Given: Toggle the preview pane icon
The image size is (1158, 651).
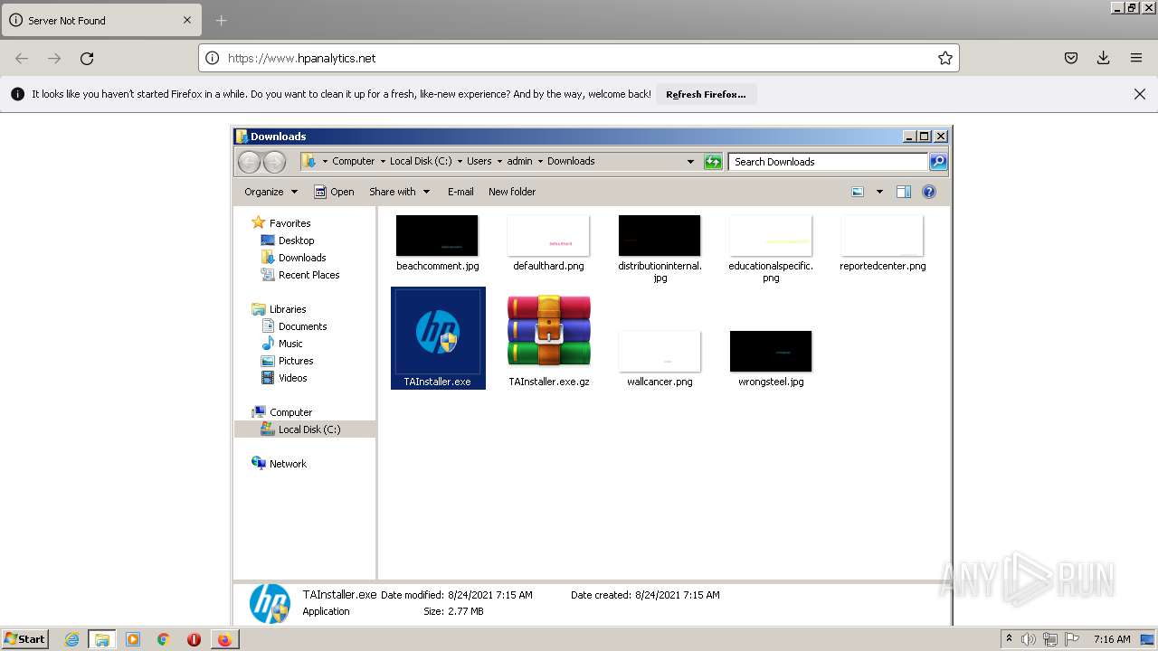Looking at the screenshot, I should click(x=903, y=192).
